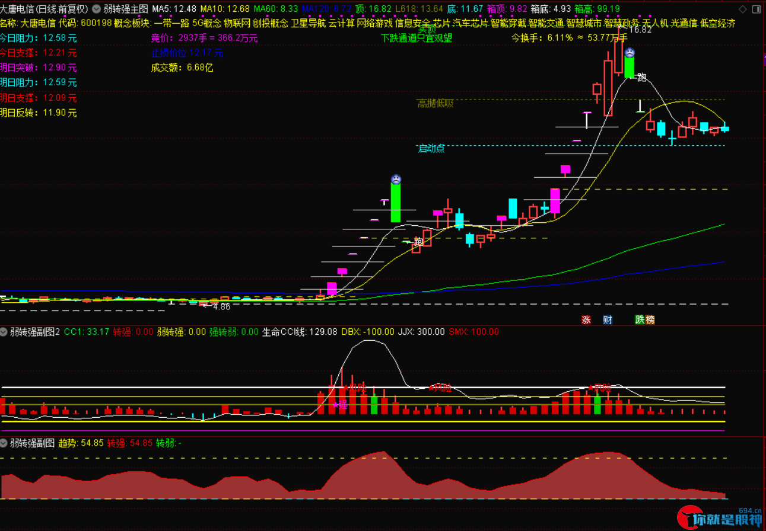Select the 趋势: 54.85 reading
Screen dimensions: 766x531
pyautogui.click(x=81, y=443)
